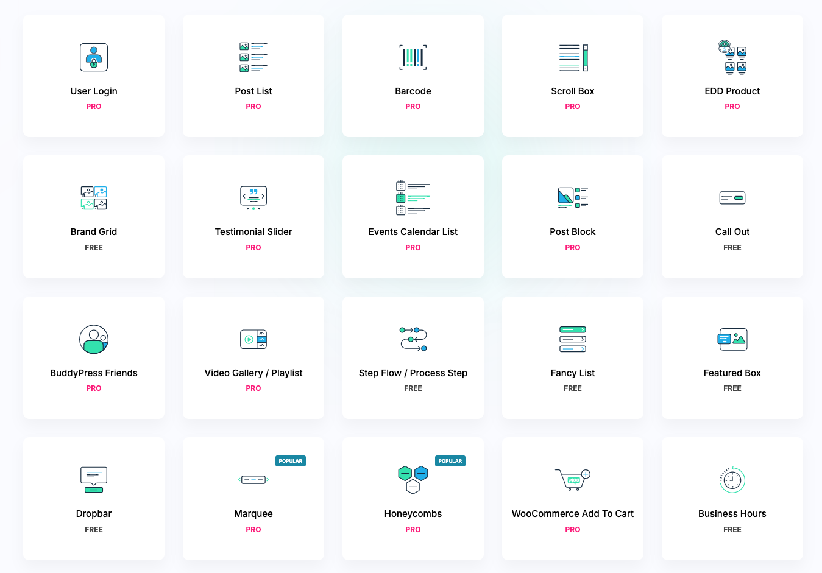
Task: Select the Business Hours clock icon
Action: click(x=732, y=480)
